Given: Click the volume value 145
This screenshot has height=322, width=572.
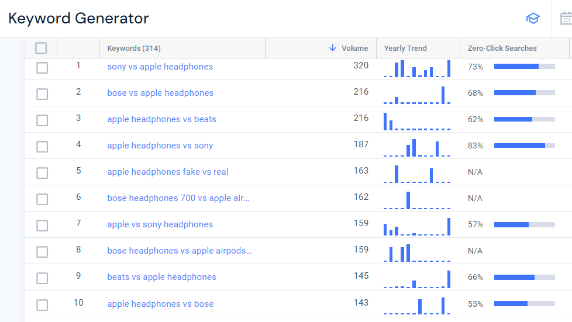Looking at the screenshot, I should pyautogui.click(x=361, y=276).
